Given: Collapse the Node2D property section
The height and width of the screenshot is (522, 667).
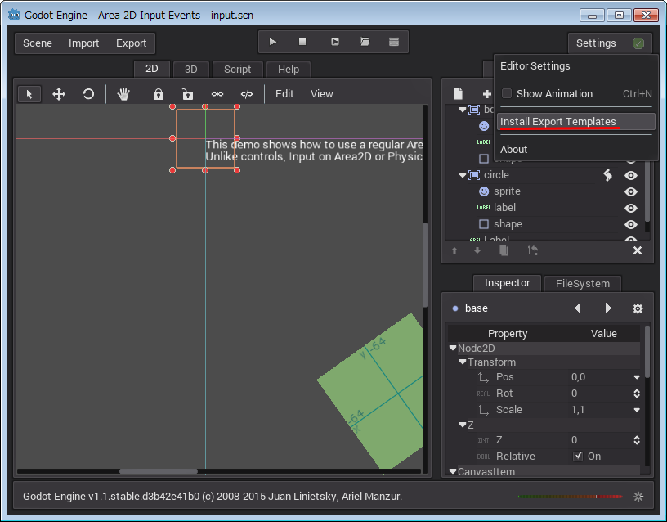Looking at the screenshot, I should point(453,348).
